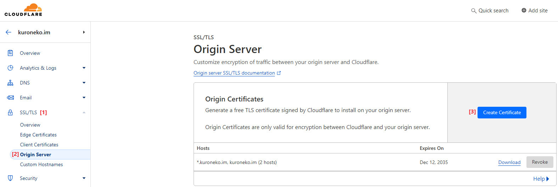Revoke the kuroneko.im origin certificate

coord(540,162)
